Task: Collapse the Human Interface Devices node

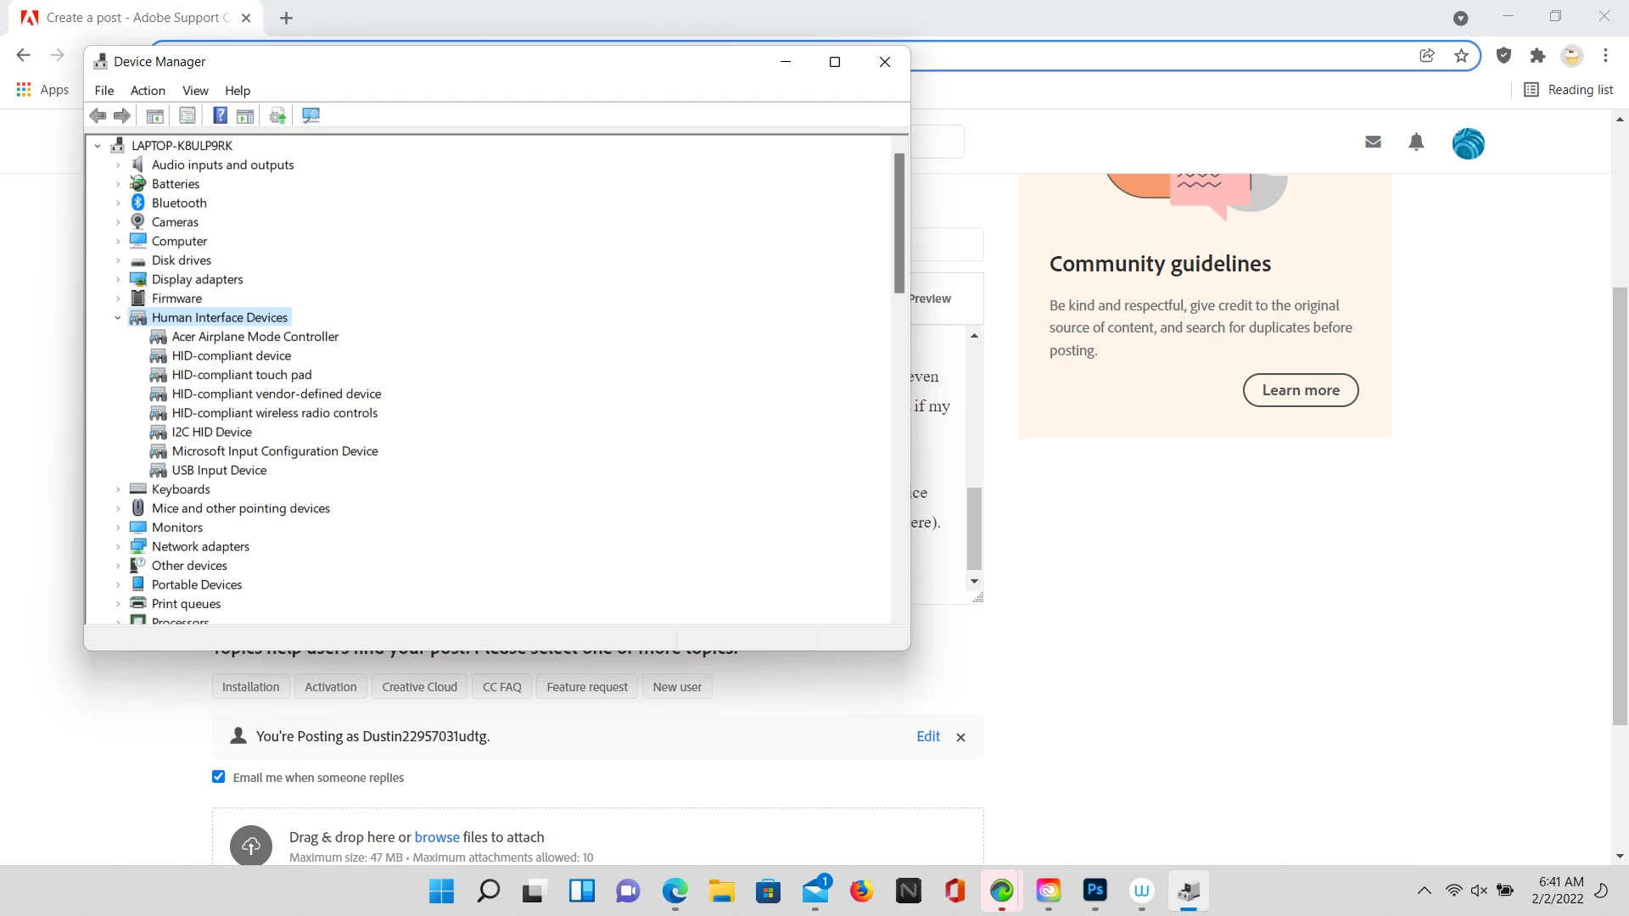Action: pos(118,318)
